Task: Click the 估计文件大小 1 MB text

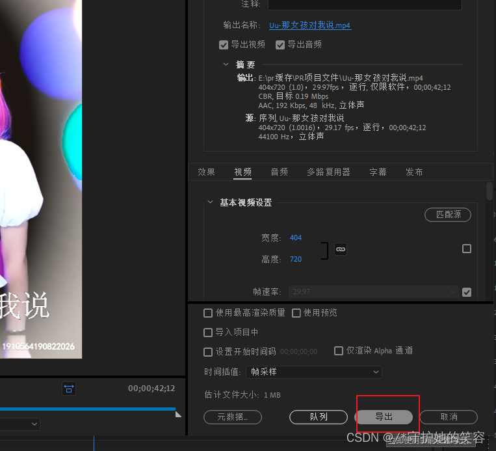Action: point(242,395)
